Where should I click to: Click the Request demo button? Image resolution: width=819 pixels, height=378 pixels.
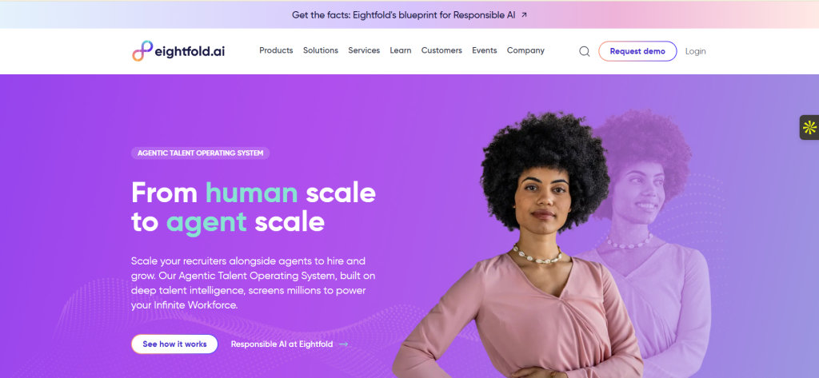[637, 51]
